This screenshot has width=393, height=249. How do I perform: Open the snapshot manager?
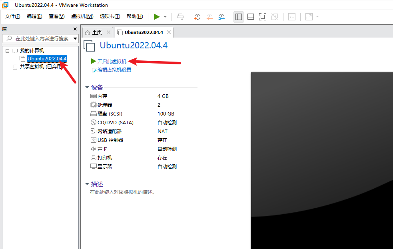[221, 17]
